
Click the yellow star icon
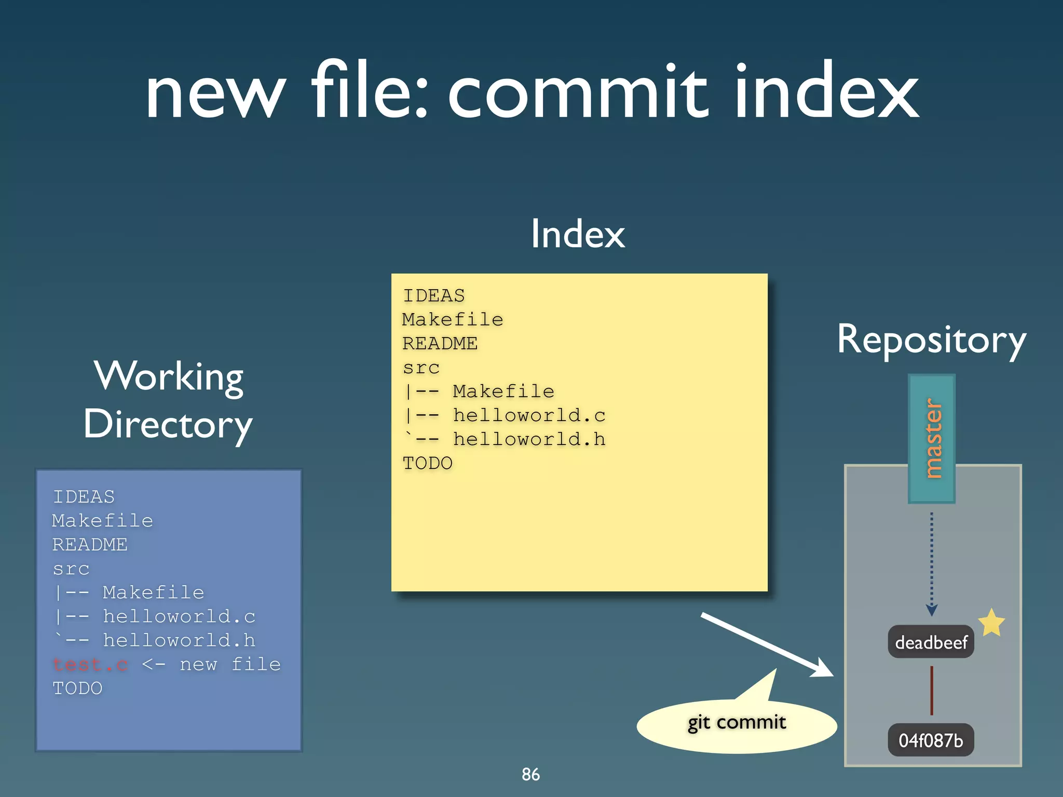(991, 623)
